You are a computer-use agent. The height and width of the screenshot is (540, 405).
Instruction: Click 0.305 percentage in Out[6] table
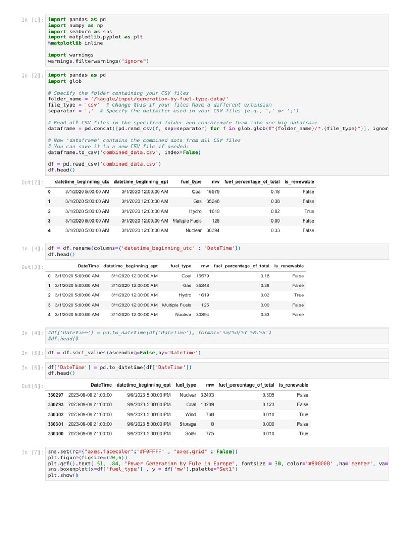coord(268,396)
